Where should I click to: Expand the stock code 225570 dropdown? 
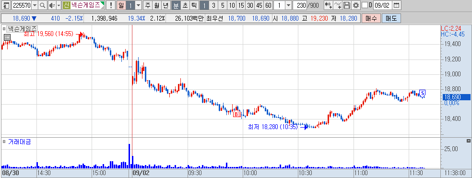(35, 5)
